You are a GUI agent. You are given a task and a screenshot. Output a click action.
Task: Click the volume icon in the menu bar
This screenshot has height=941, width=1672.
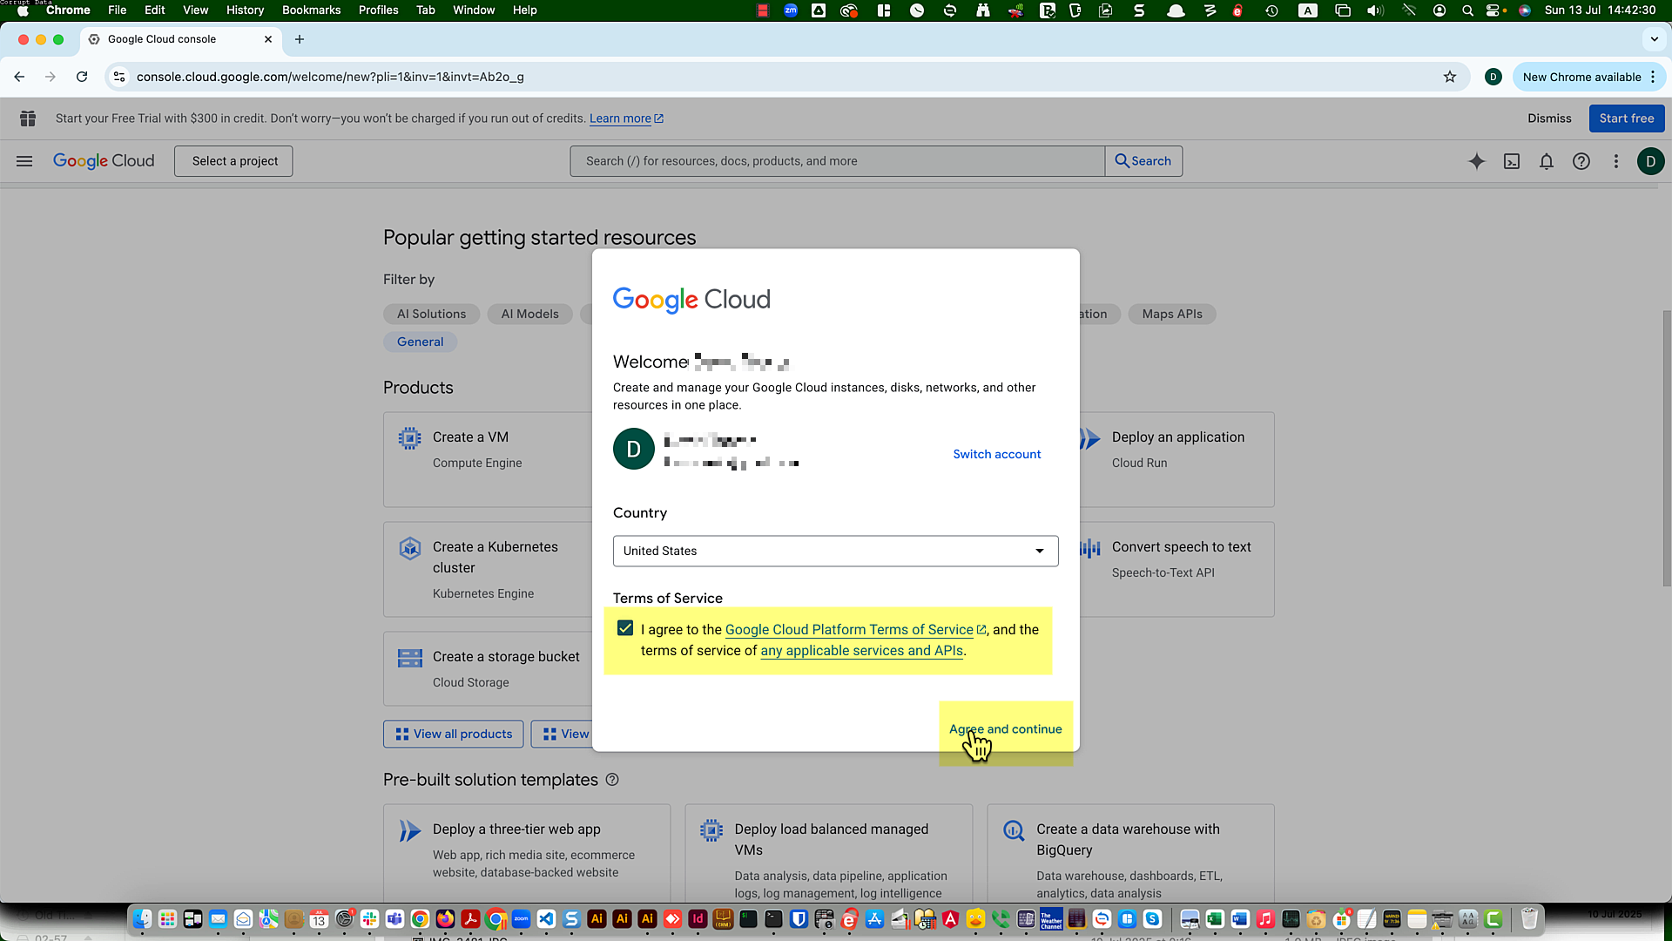click(1375, 10)
